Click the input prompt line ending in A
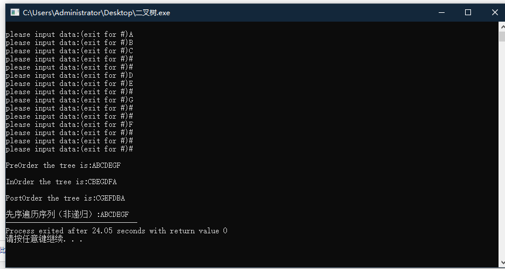 [x=69, y=35]
